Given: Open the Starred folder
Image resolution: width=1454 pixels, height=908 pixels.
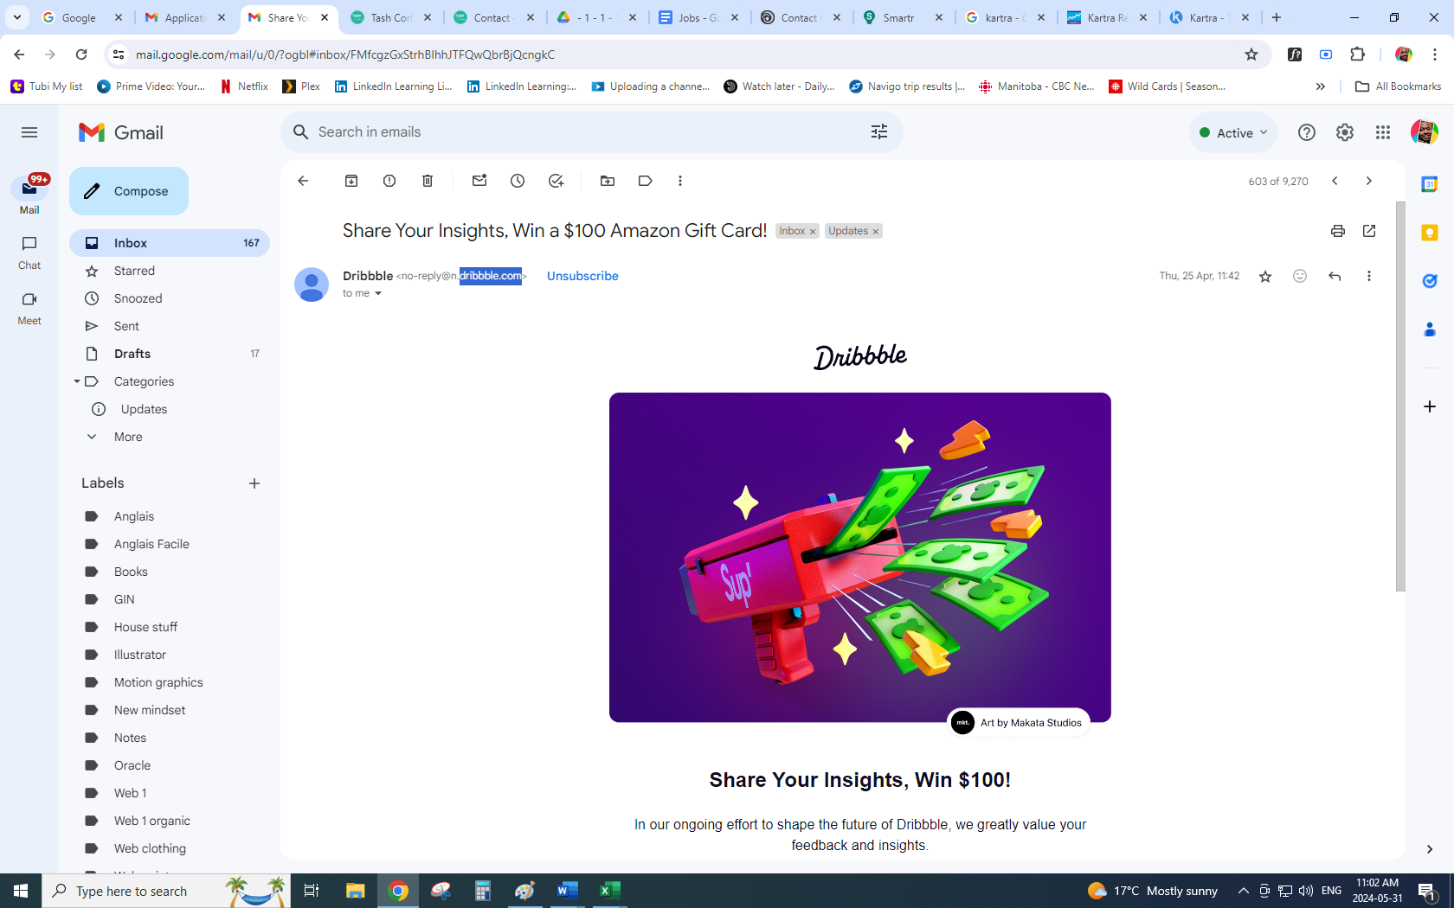Looking at the screenshot, I should pos(134,271).
